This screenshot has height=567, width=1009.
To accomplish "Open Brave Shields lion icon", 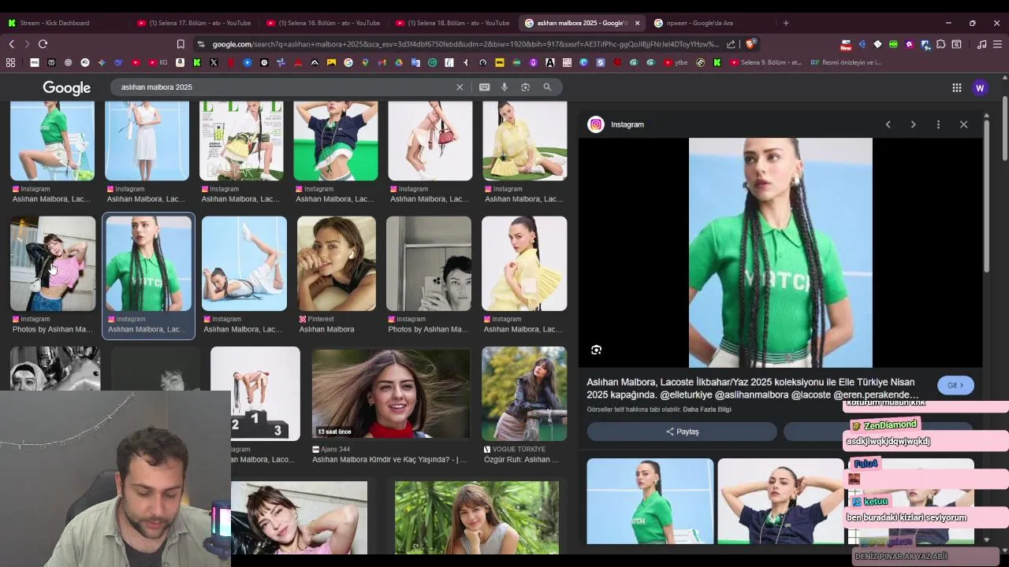I will click(x=750, y=44).
